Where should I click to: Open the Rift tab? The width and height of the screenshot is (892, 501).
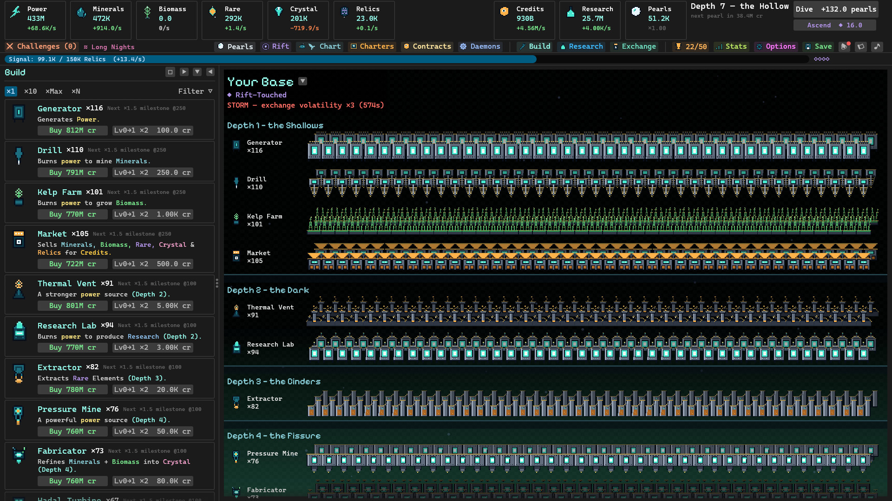pos(276,46)
